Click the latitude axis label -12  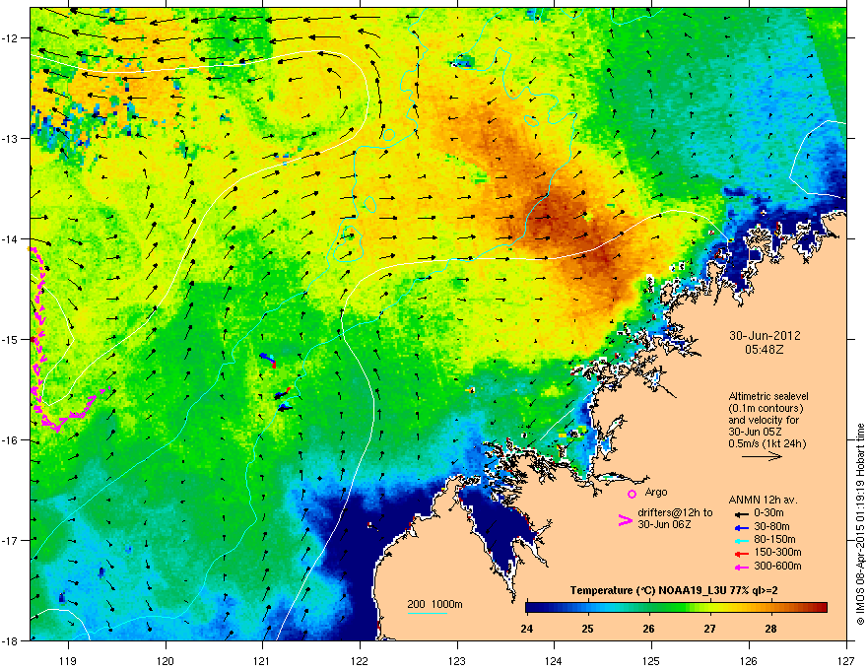click(x=11, y=38)
